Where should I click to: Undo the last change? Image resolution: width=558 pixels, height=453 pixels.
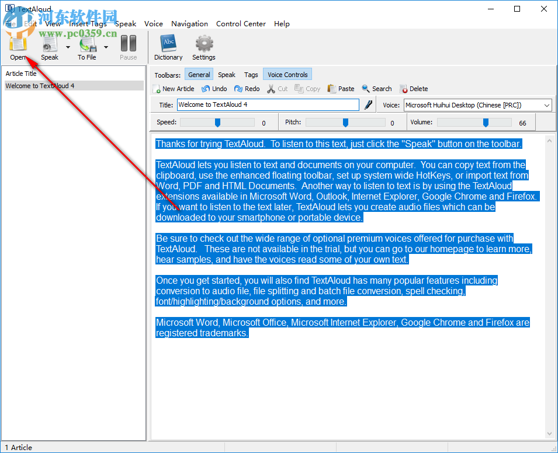(x=214, y=88)
